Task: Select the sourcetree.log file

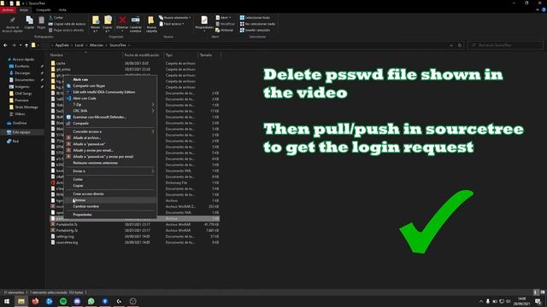Action: (x=67, y=242)
